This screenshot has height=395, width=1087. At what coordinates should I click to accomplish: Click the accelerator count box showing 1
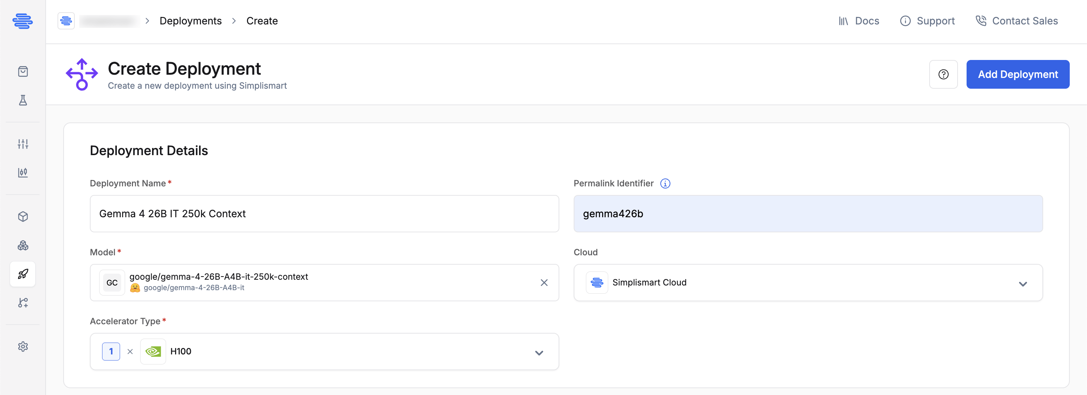(x=111, y=351)
